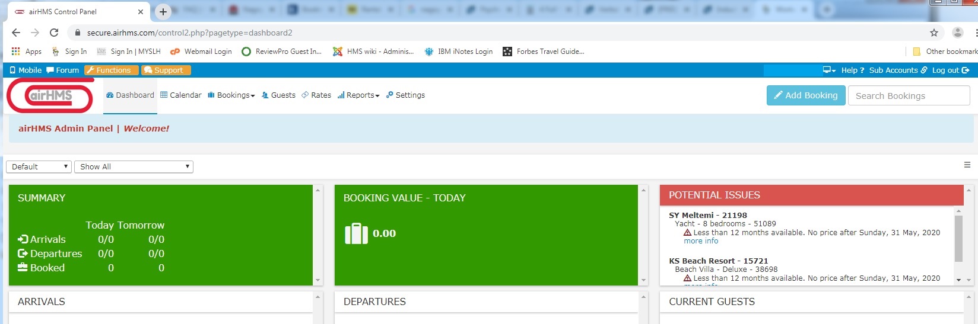This screenshot has height=324, width=978.
Task: Log out of airHMS
Action: (951, 70)
